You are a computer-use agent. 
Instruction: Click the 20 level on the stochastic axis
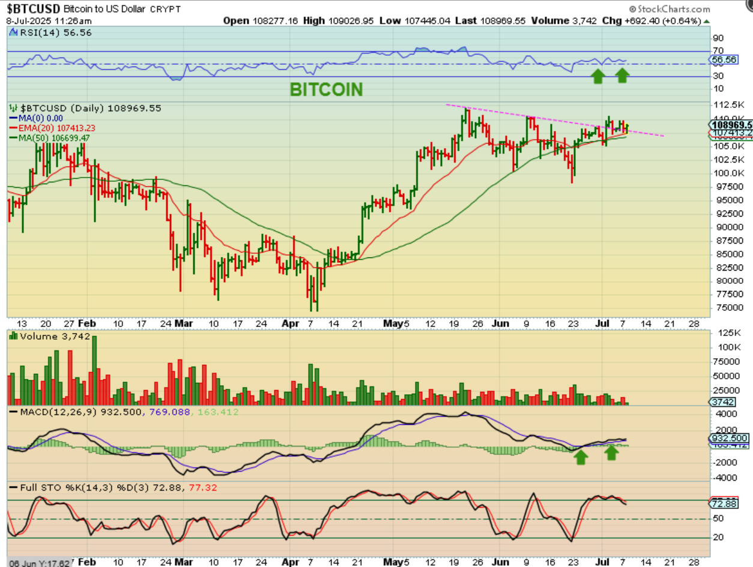pyautogui.click(x=718, y=538)
